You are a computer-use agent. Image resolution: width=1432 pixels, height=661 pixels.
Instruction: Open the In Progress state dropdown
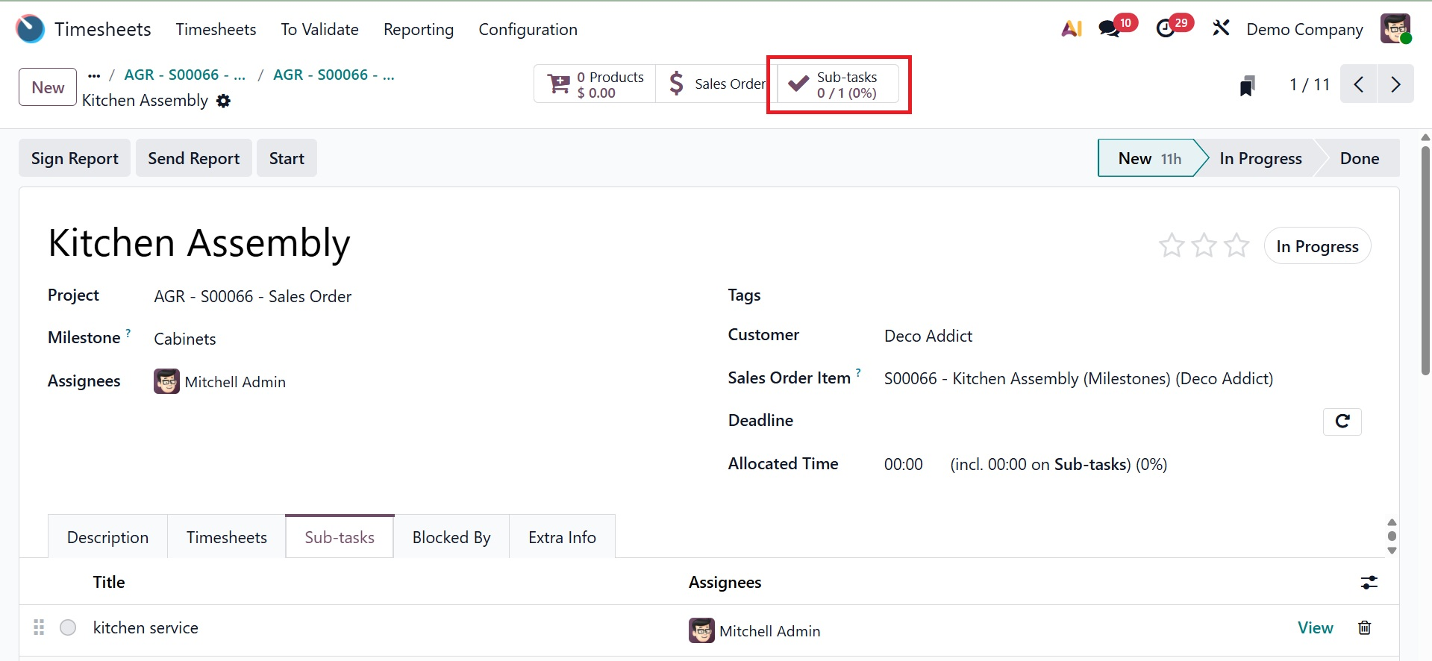tap(1317, 246)
